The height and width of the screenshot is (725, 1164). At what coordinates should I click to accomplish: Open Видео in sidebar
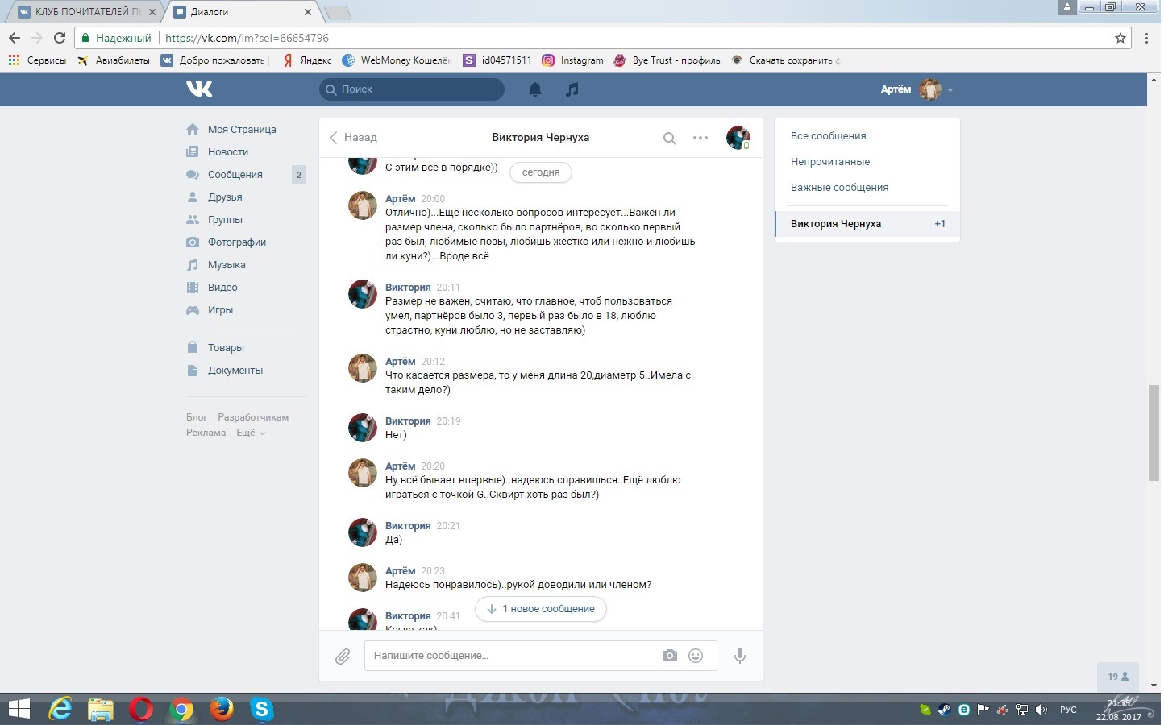(222, 287)
